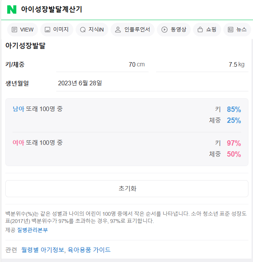Switch to the 이미지 tab
This screenshot has width=253, height=262.
pyautogui.click(x=57, y=30)
